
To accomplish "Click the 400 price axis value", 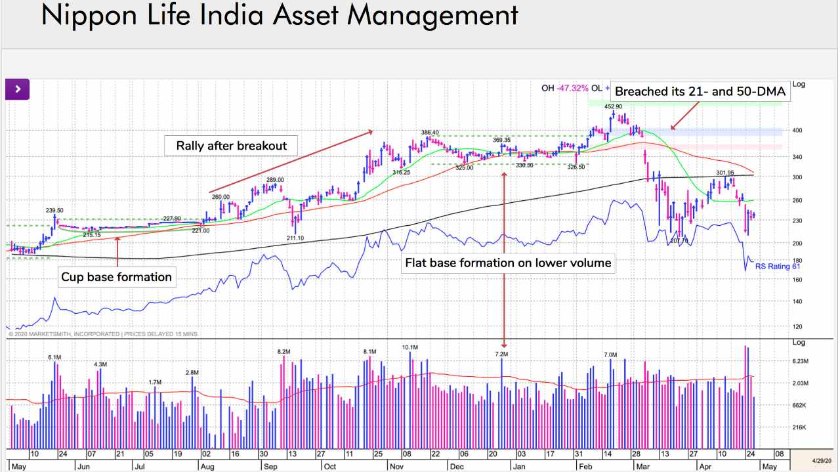I will point(799,131).
